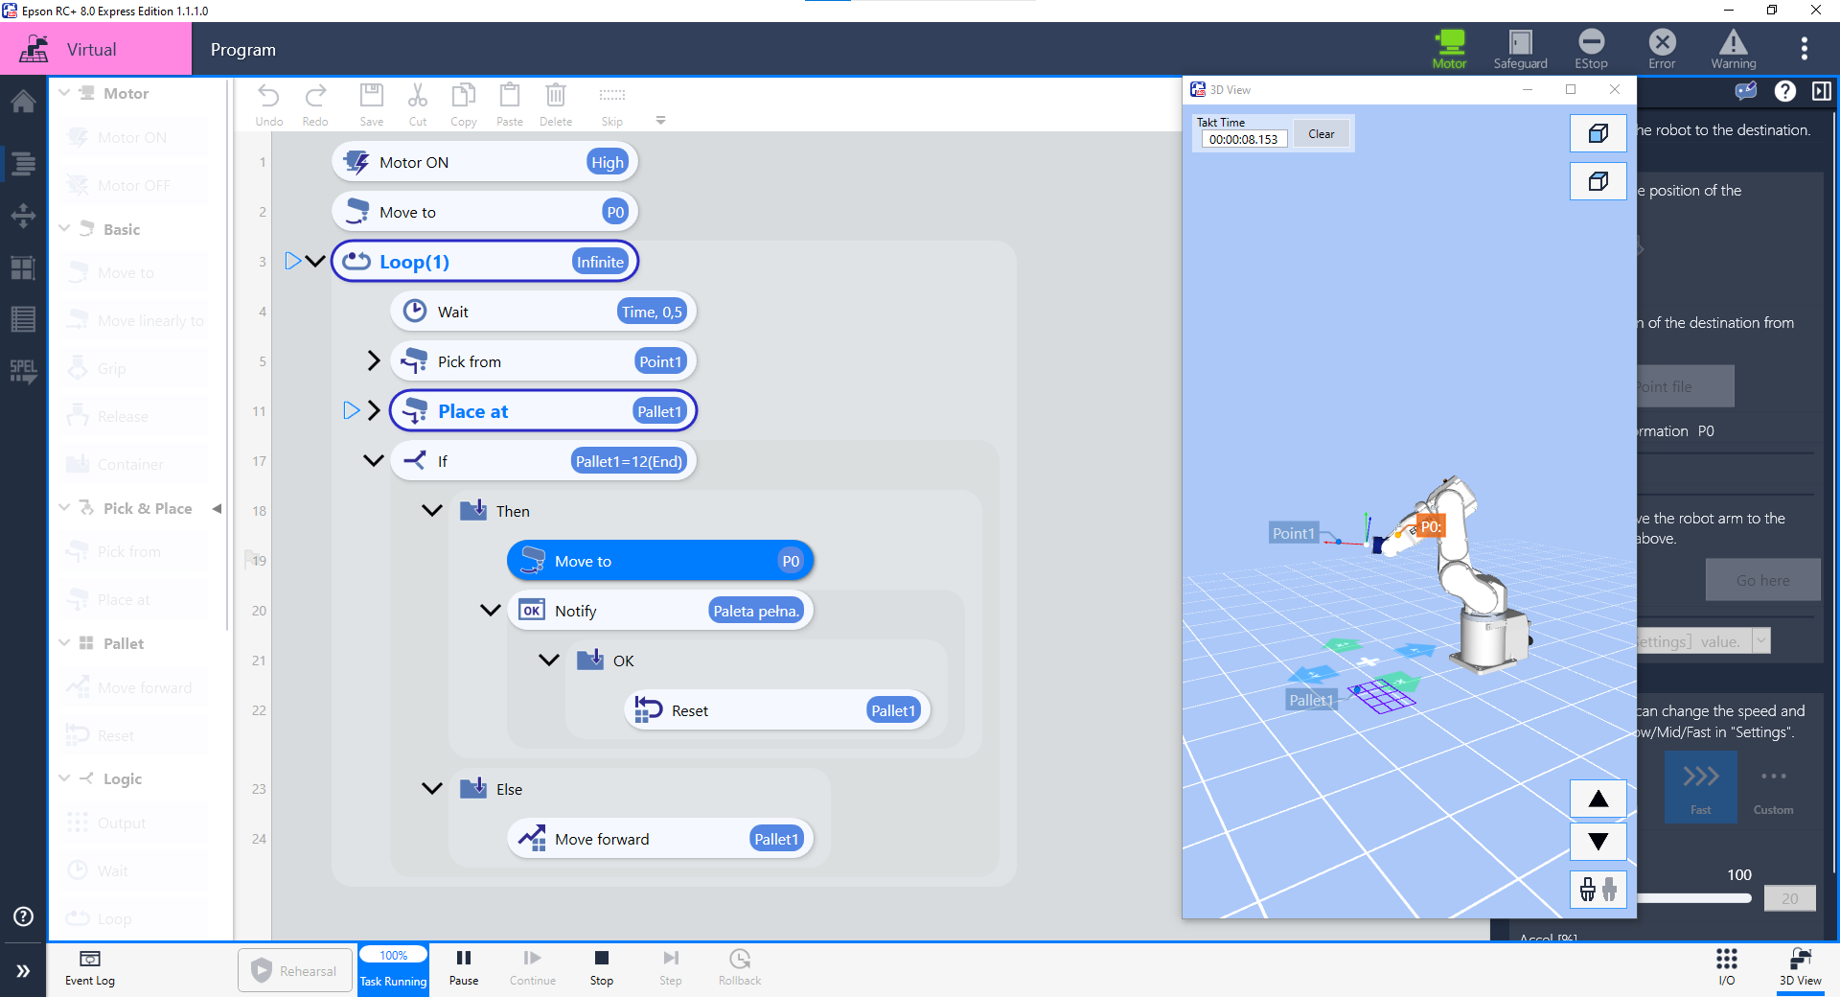Click the Error status icon
The image size is (1840, 997).
(x=1662, y=49)
